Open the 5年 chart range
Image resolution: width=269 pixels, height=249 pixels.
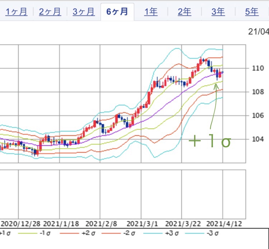252,12
